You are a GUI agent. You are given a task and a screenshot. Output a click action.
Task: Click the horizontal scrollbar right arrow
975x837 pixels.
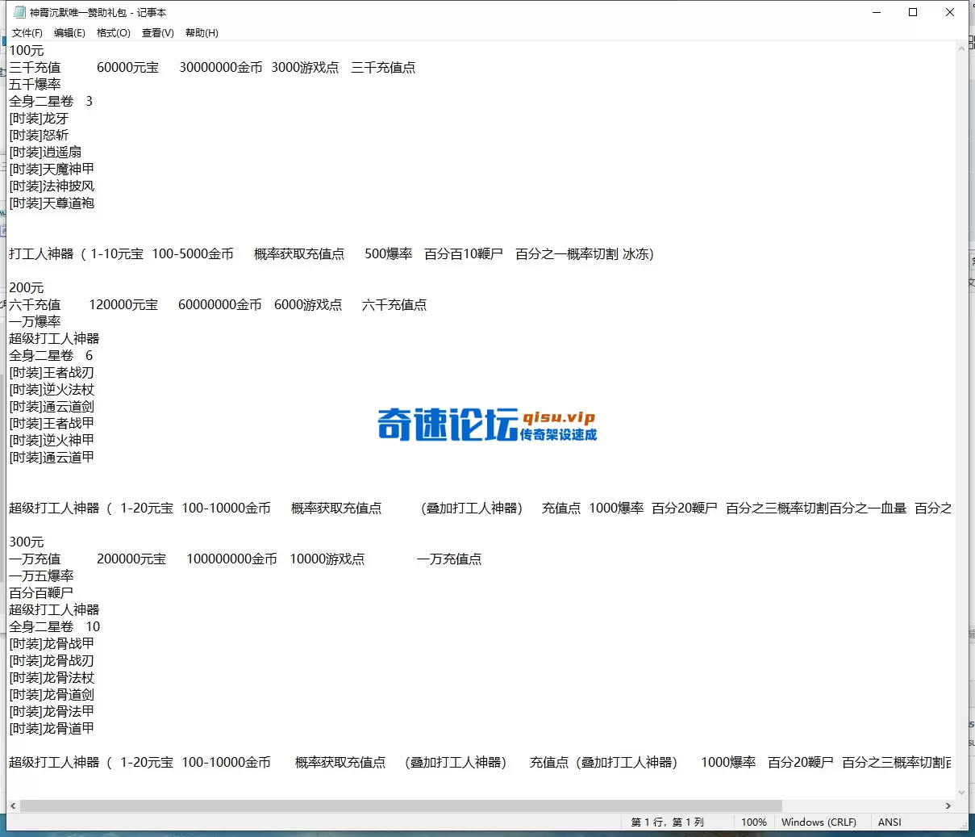pos(948,806)
